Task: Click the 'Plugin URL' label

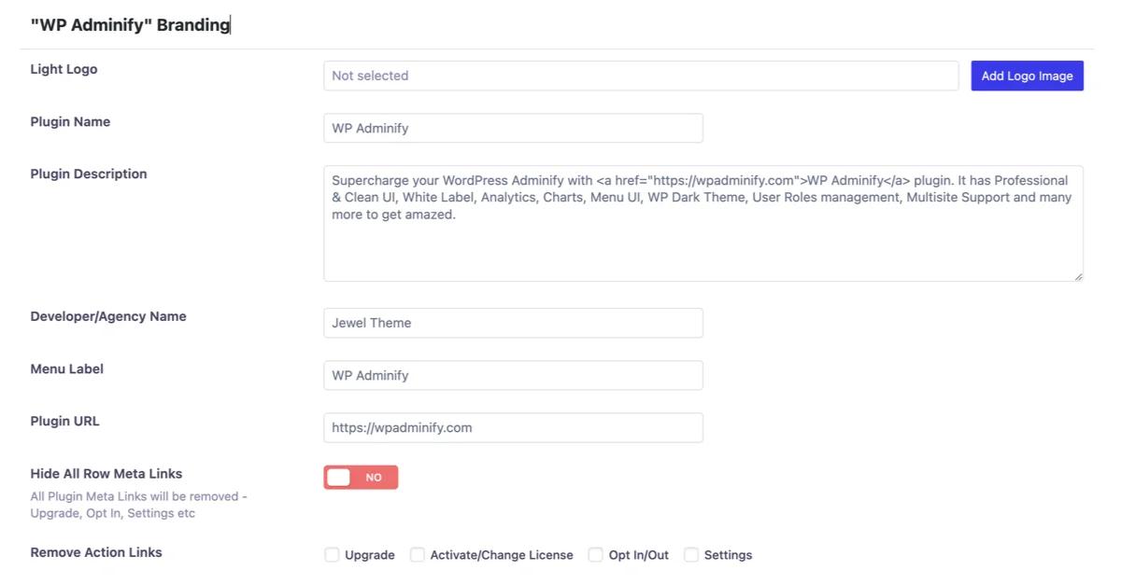Action: pyautogui.click(x=64, y=421)
